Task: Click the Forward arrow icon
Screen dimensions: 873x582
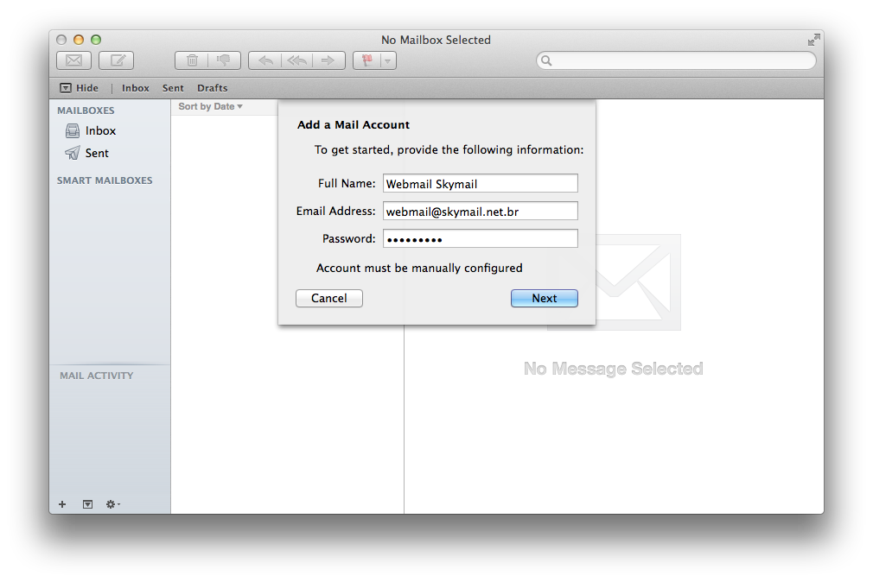Action: coord(328,60)
